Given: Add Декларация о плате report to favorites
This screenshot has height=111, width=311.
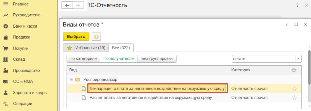Looking at the screenshot, I should point(295,89).
